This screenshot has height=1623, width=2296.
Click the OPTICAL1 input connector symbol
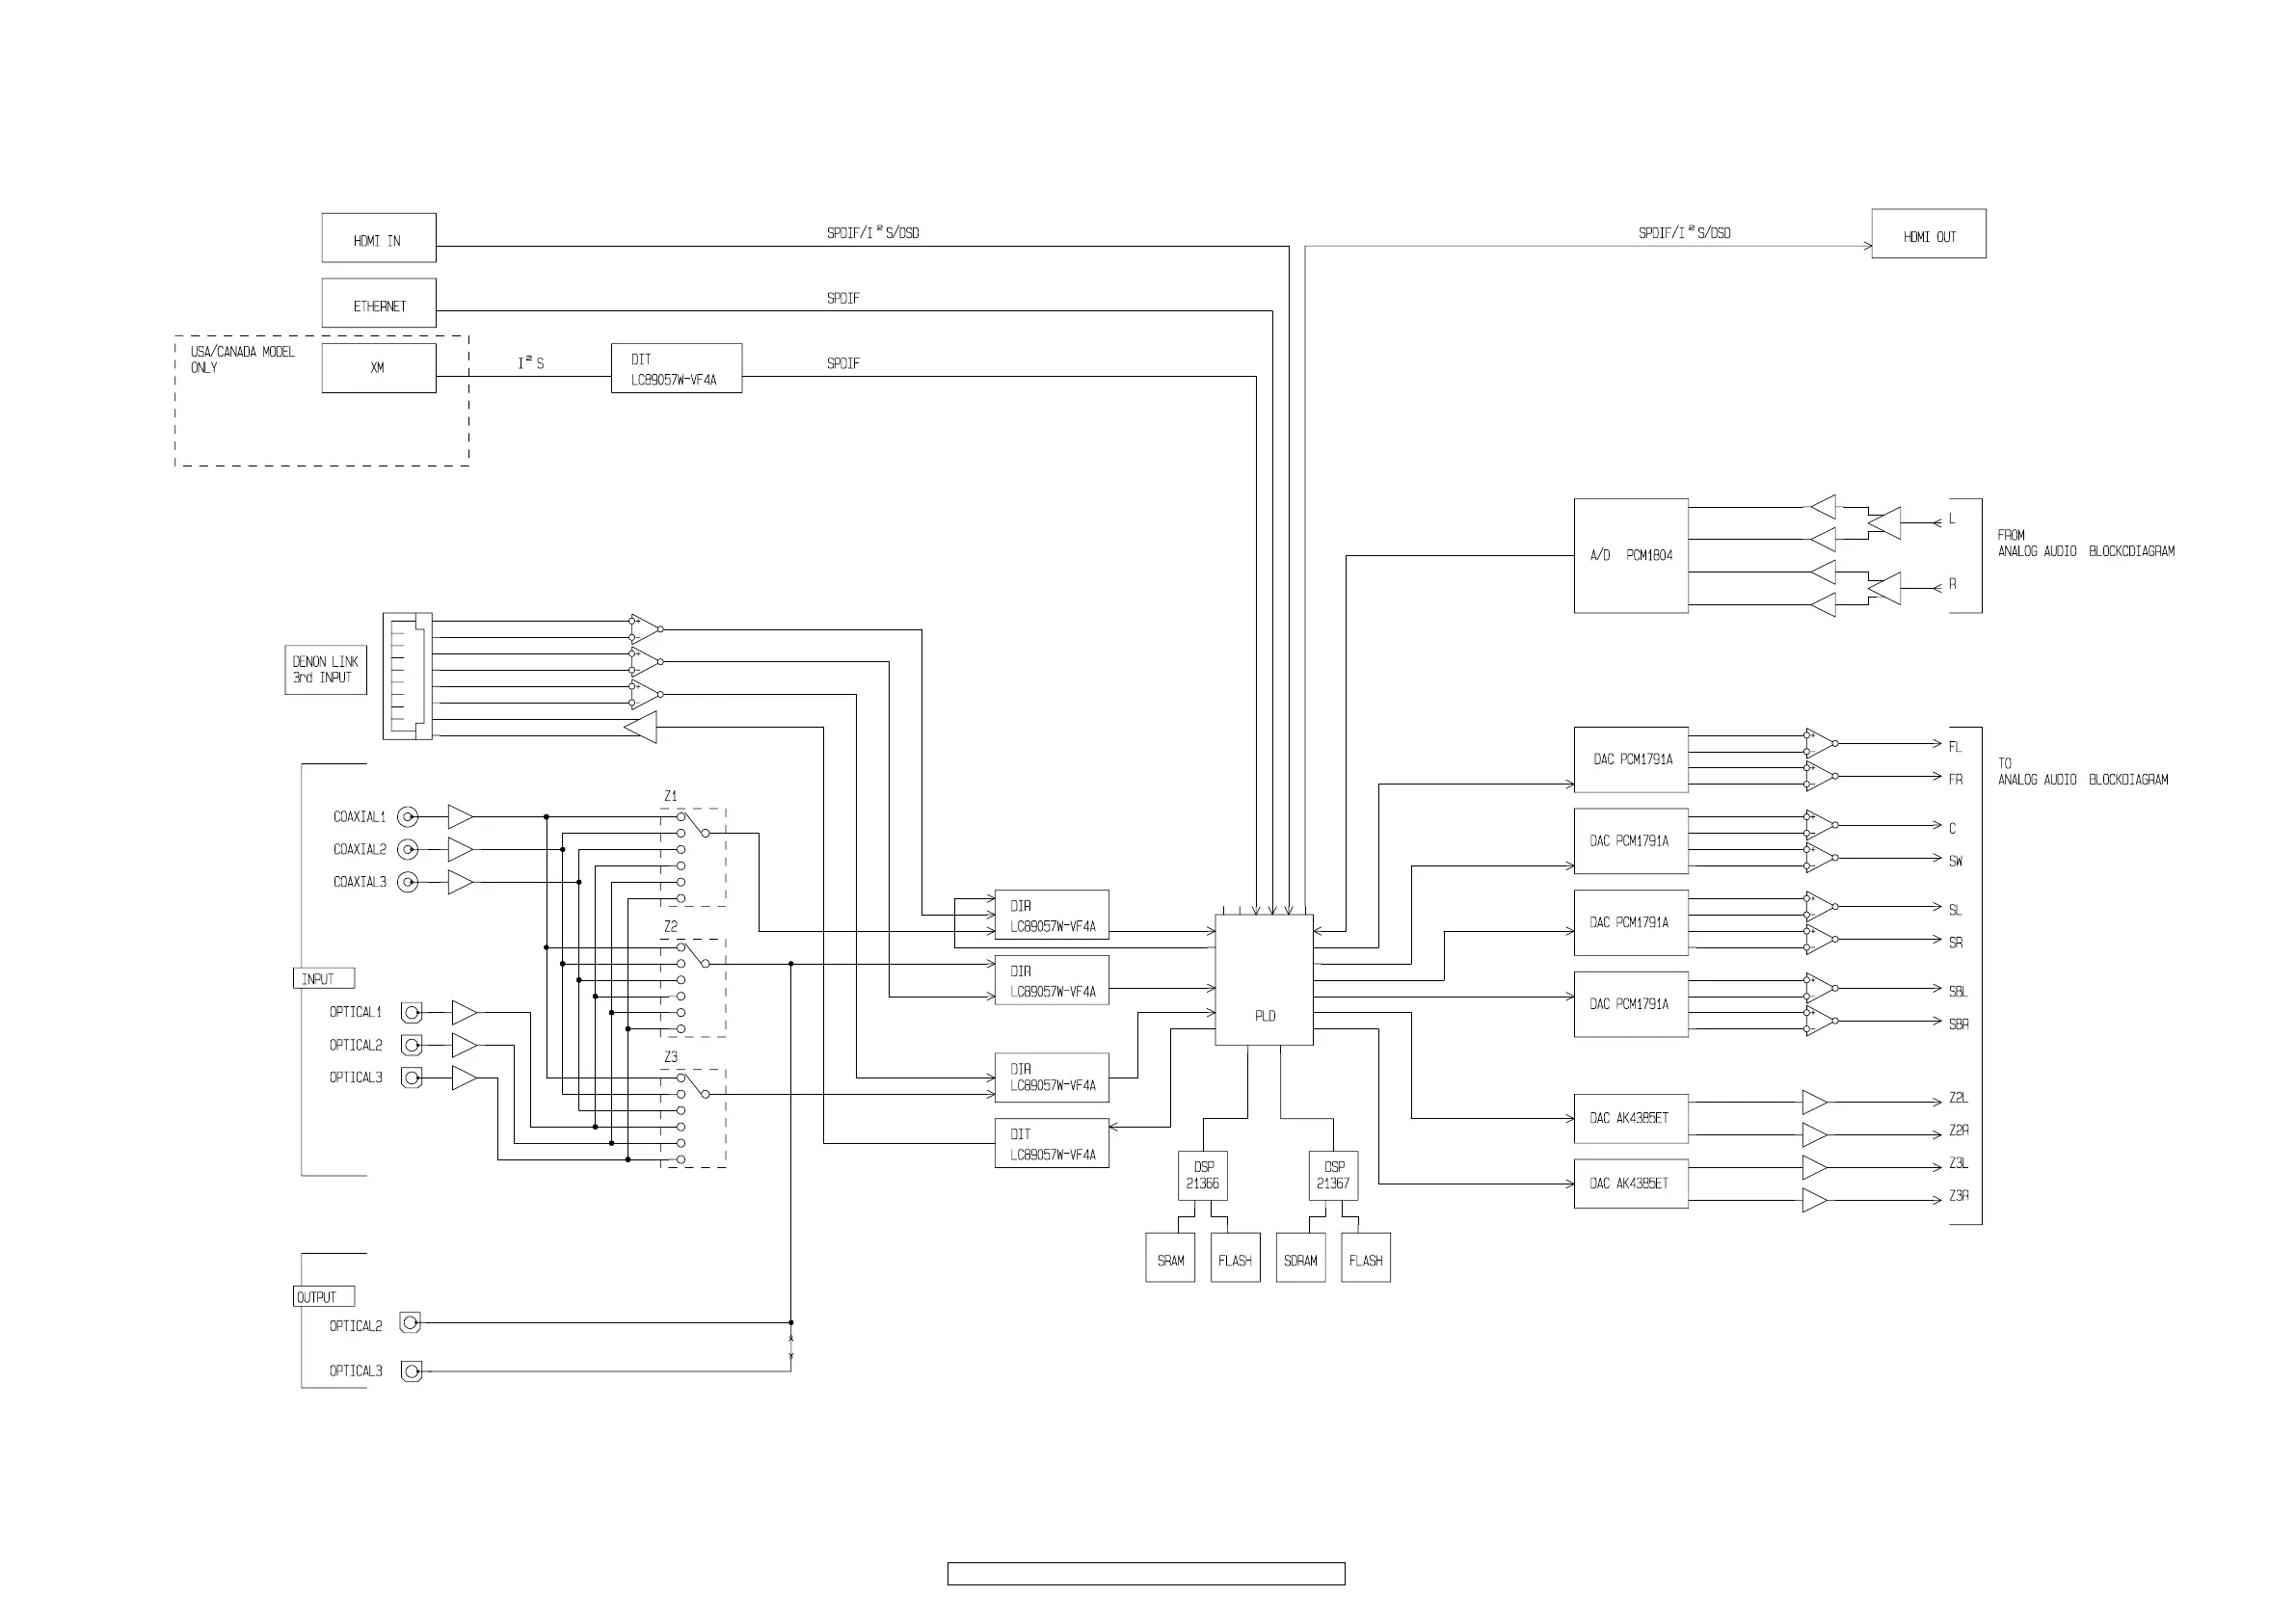coord(411,1013)
